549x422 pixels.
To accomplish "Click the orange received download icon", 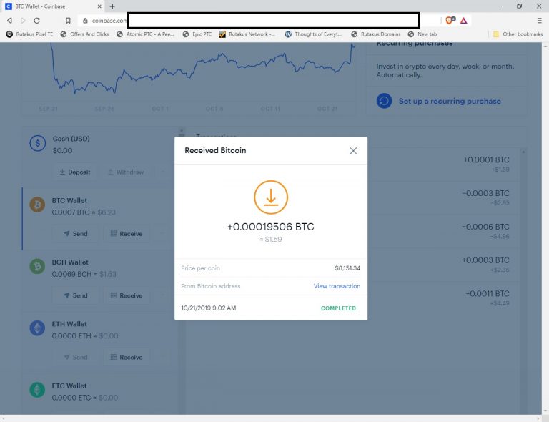I will coord(271,197).
